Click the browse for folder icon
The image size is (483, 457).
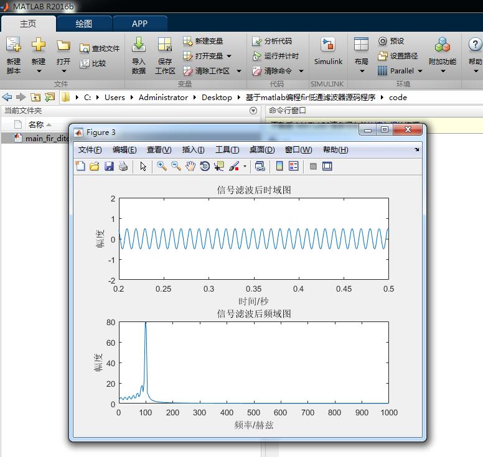(x=50, y=97)
